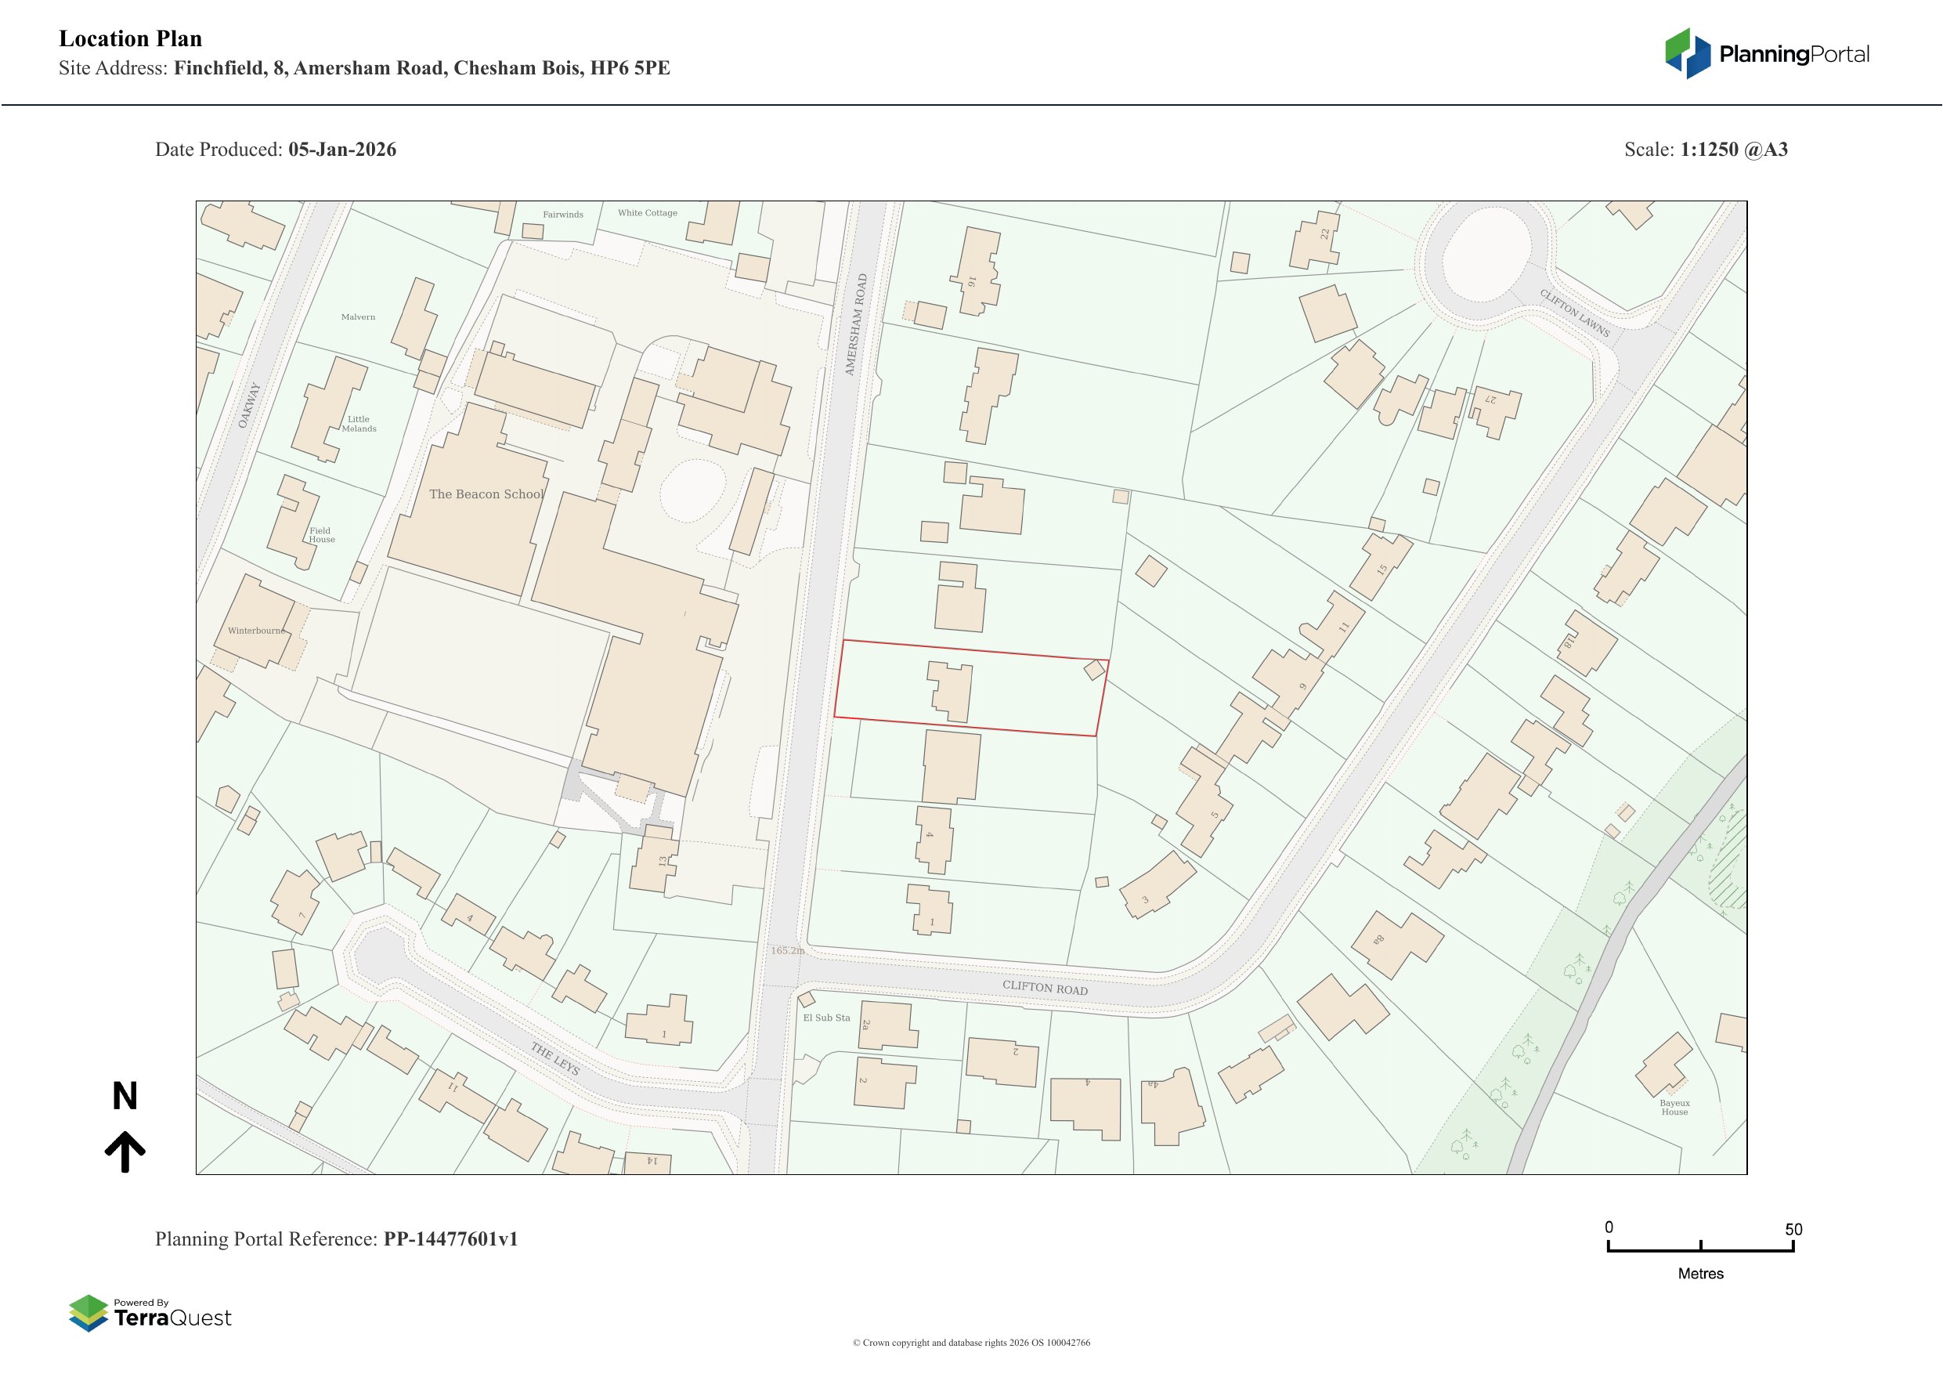Click the Planning Portal logo icon
Viewport: 1943px width, 1374px height.
tap(1688, 53)
